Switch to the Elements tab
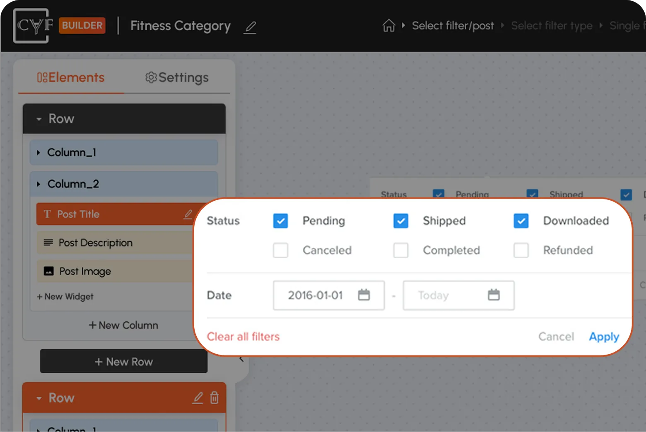This screenshot has height=432, width=646. click(x=71, y=77)
